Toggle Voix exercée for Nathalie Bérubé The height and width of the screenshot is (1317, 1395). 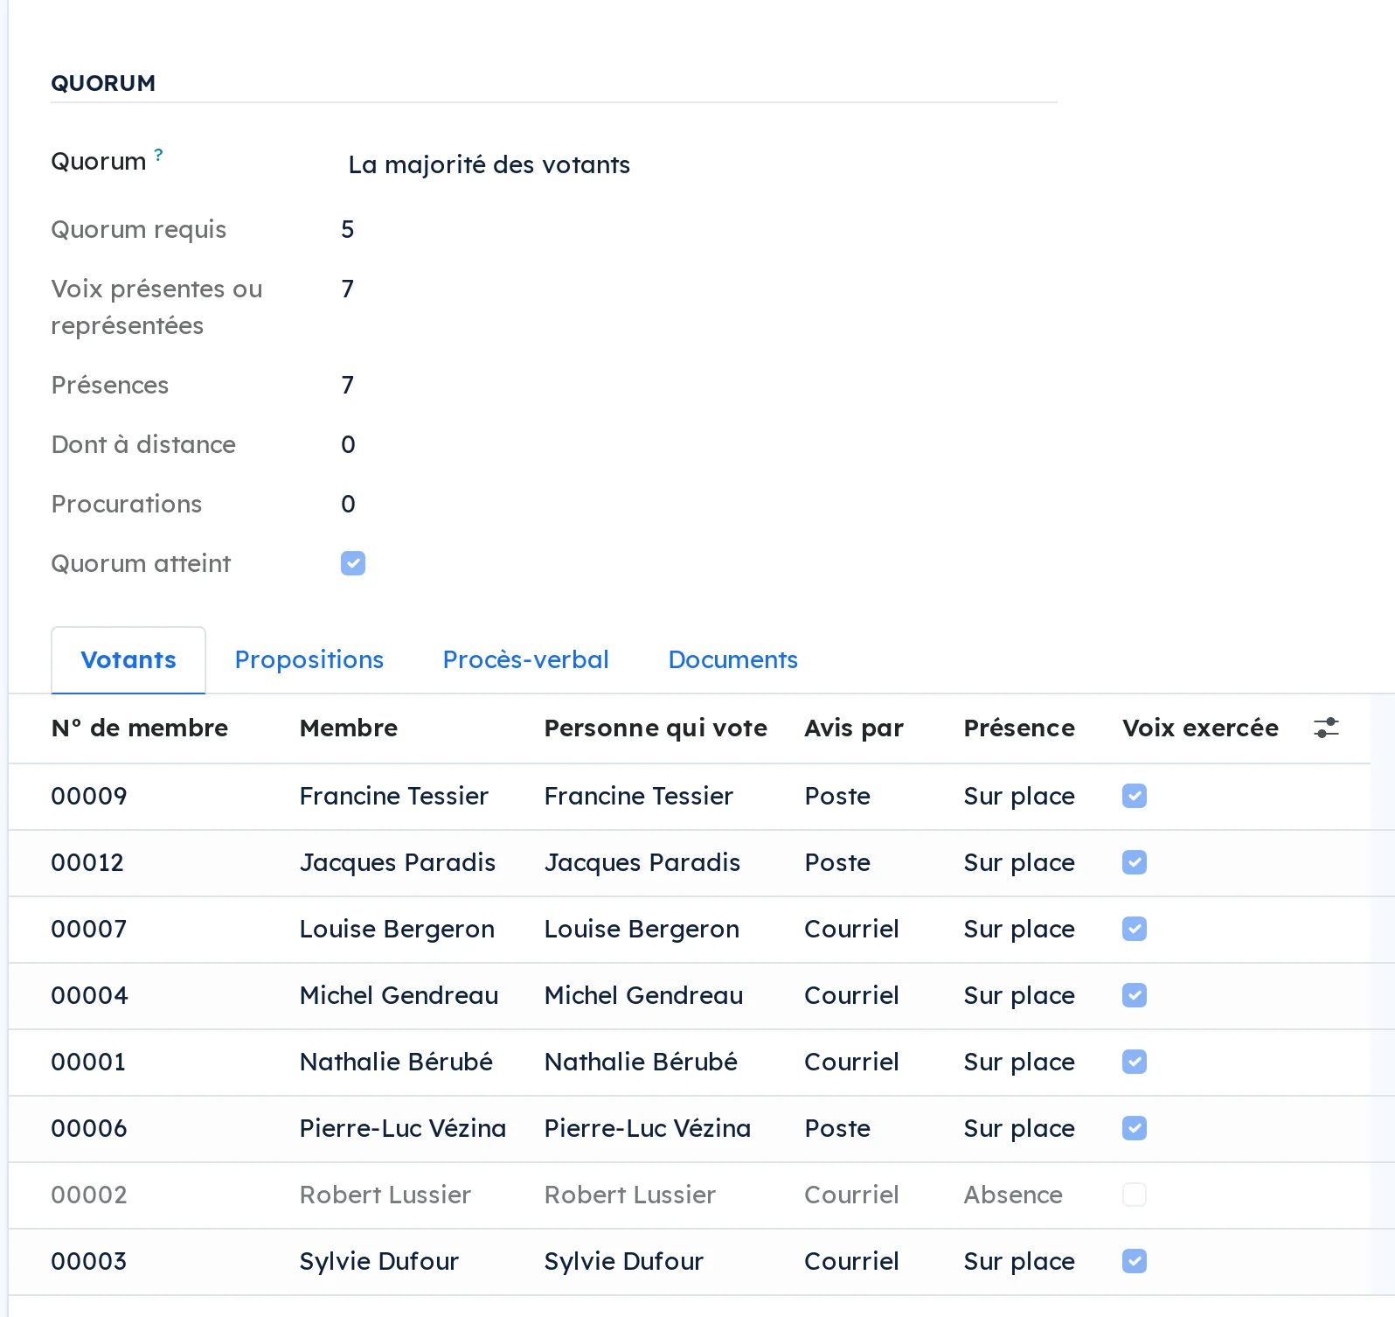(x=1135, y=1062)
